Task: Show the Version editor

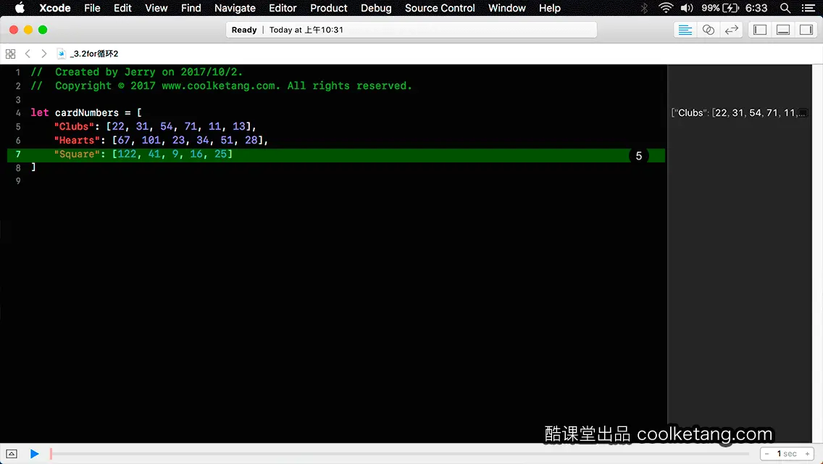Action: [731, 30]
